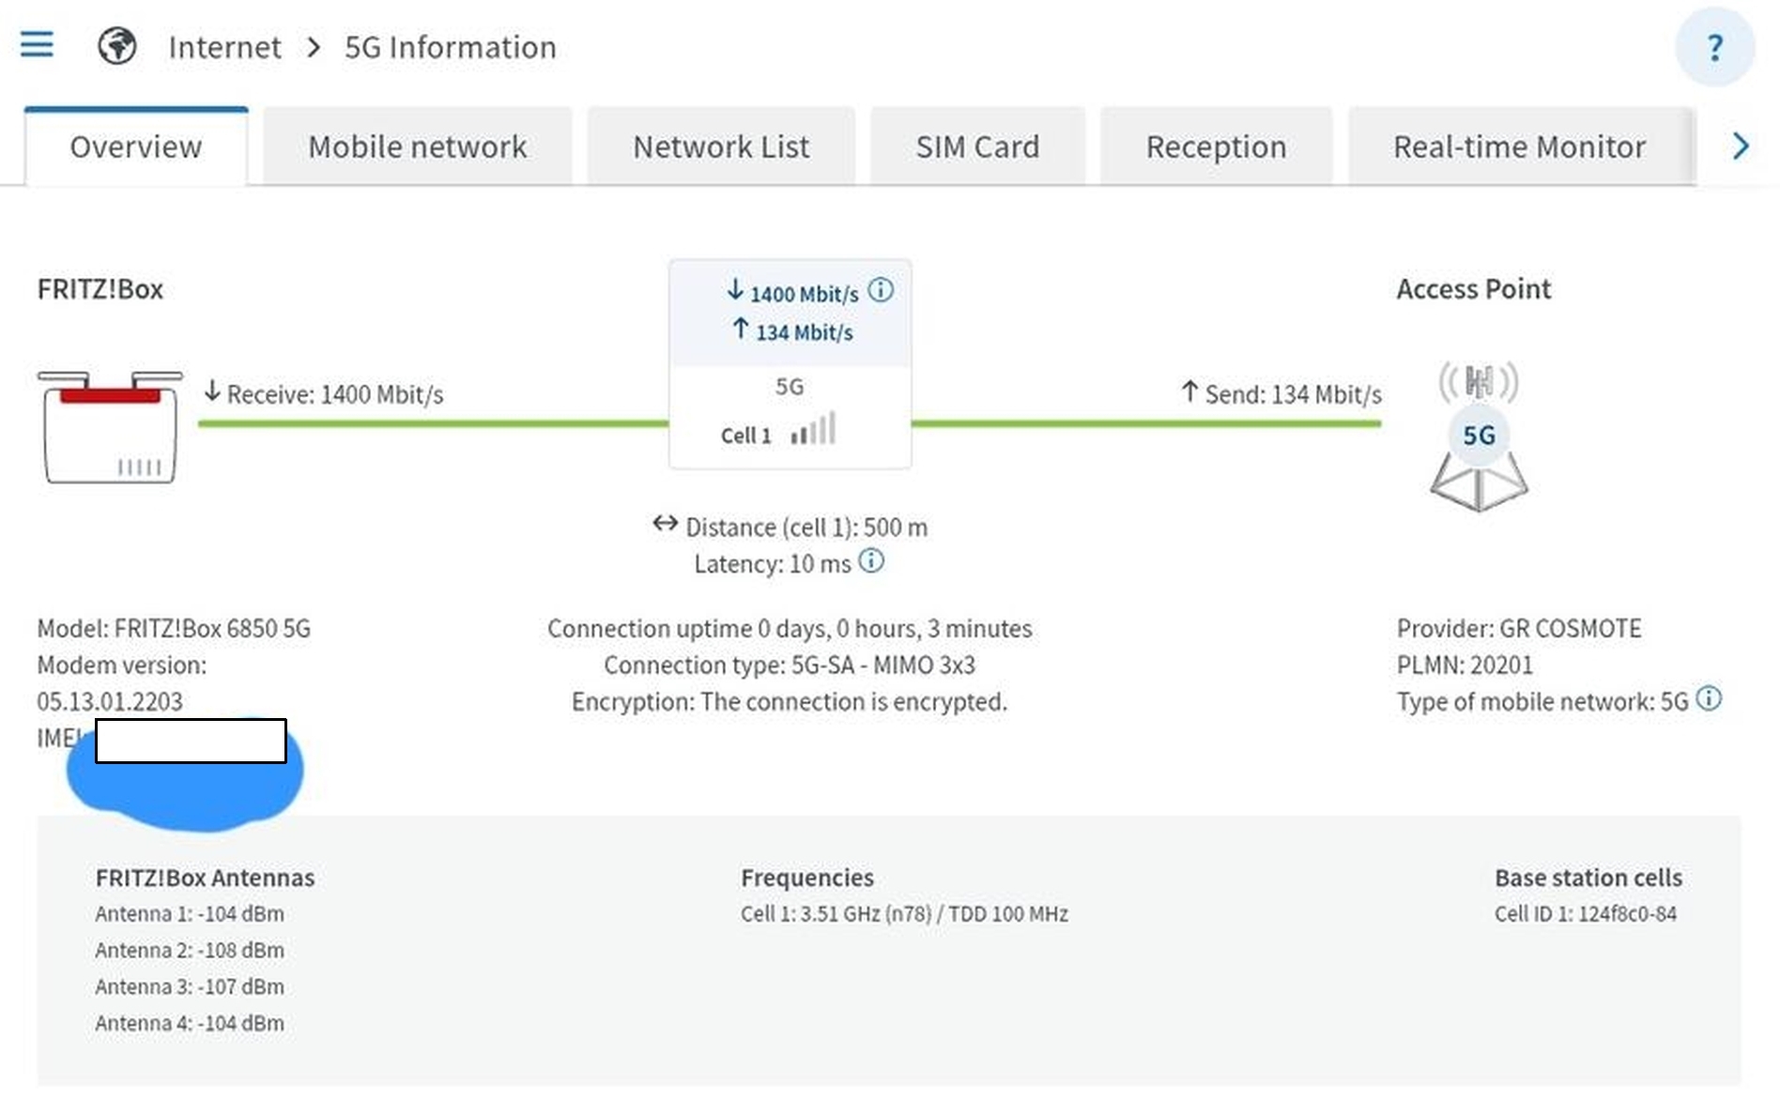Viewport: 1780px width, 1117px height.
Task: Open the help question mark button
Action: pos(1714,47)
